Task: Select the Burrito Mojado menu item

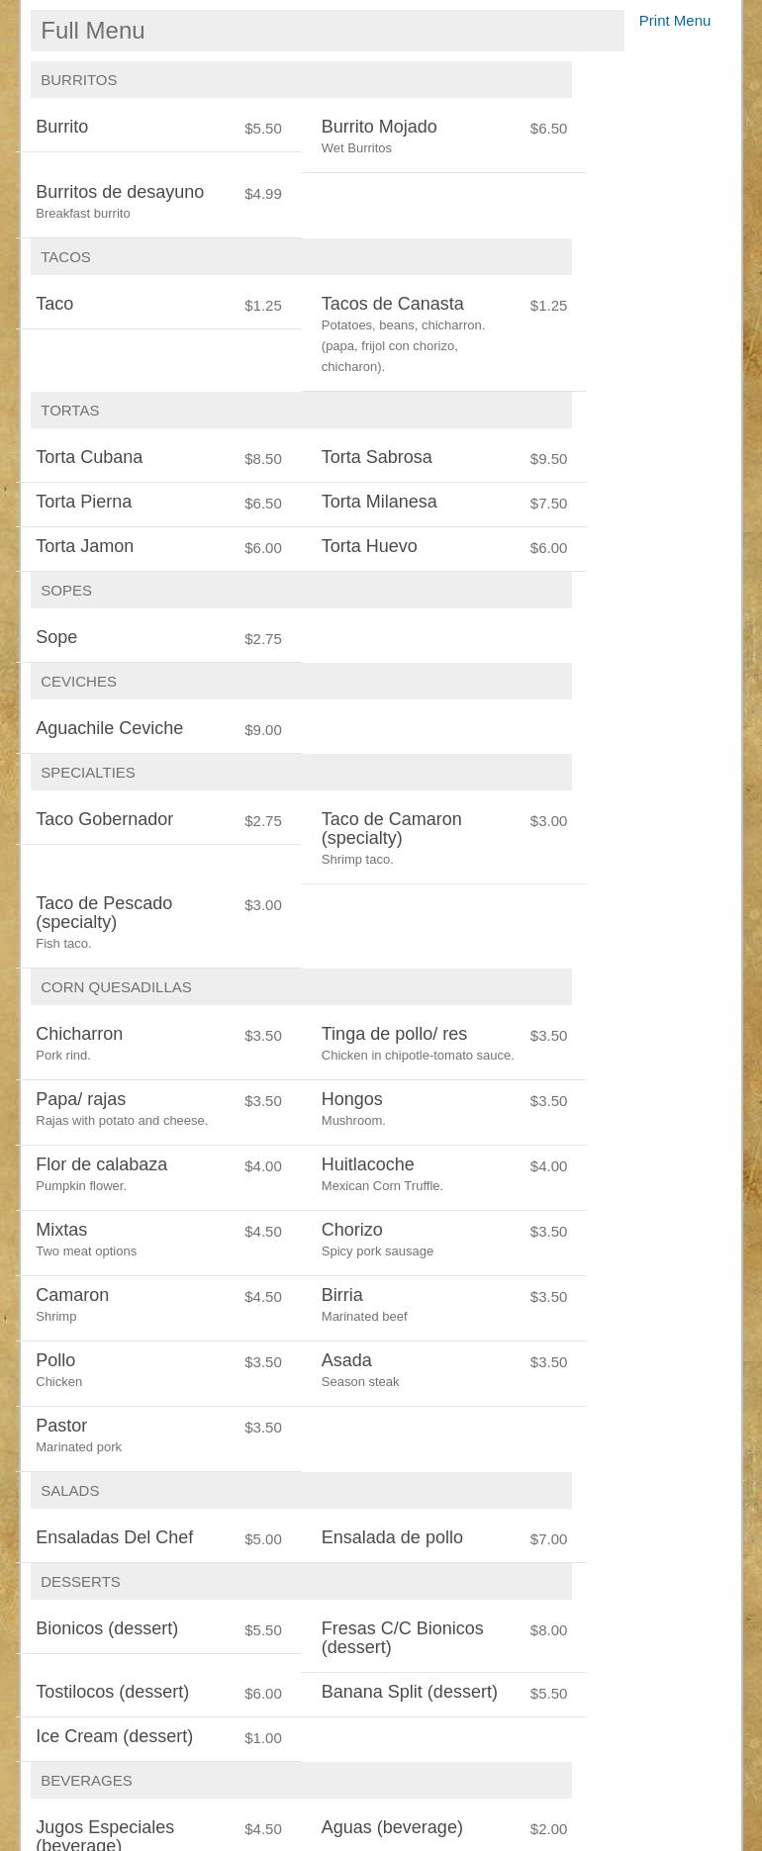Action: 378,128
